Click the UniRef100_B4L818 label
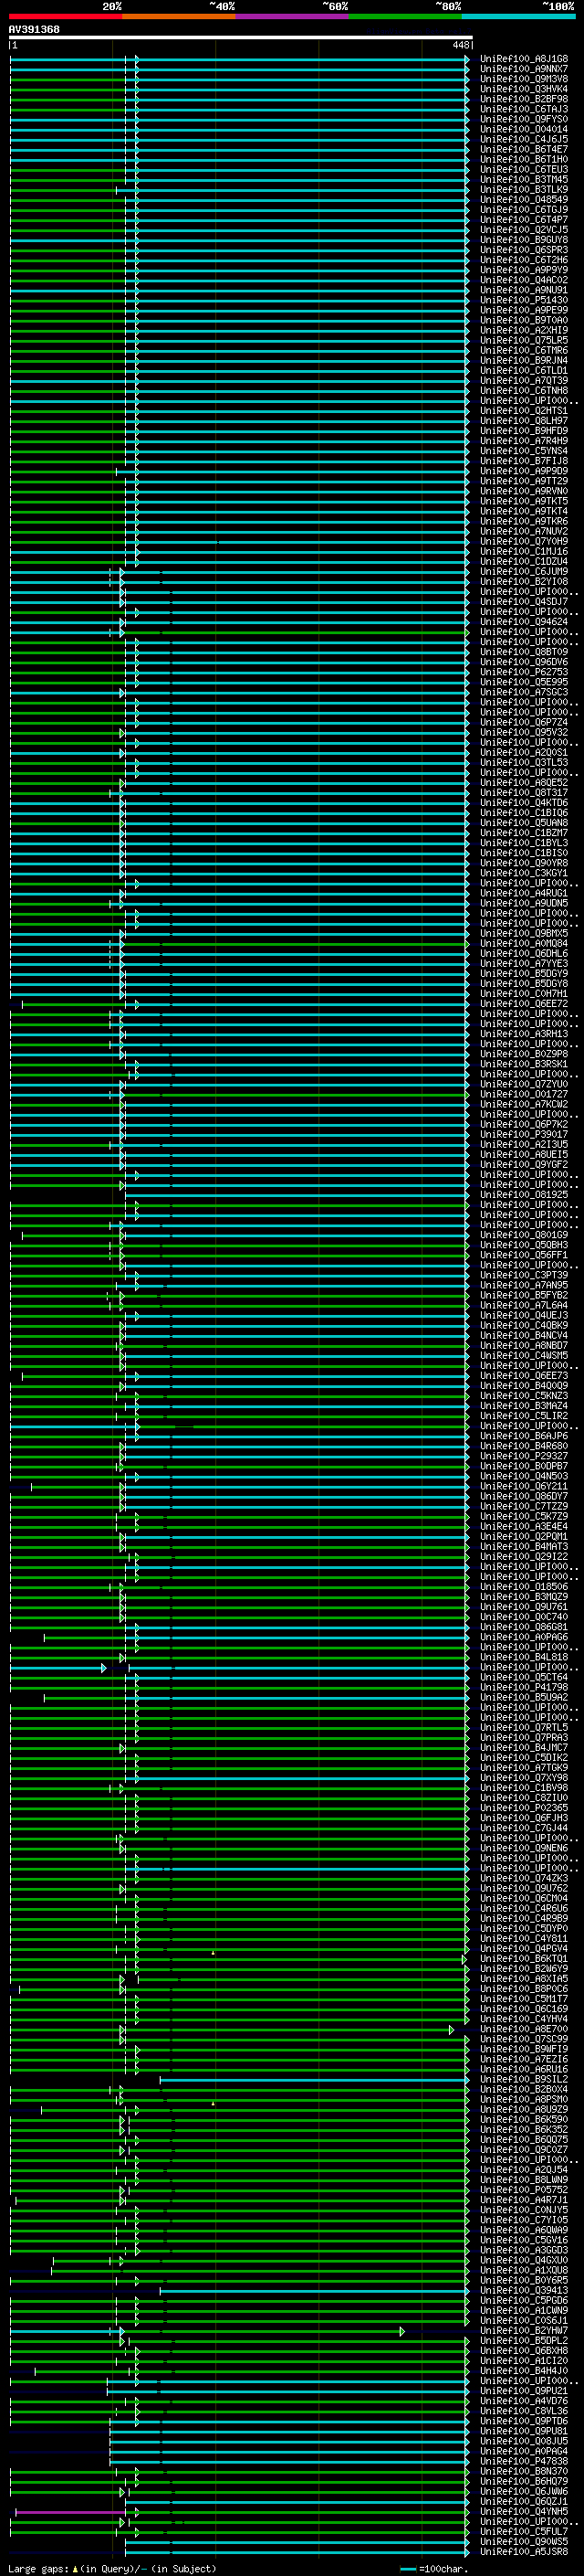This screenshot has width=584, height=2576. (x=524, y=1657)
